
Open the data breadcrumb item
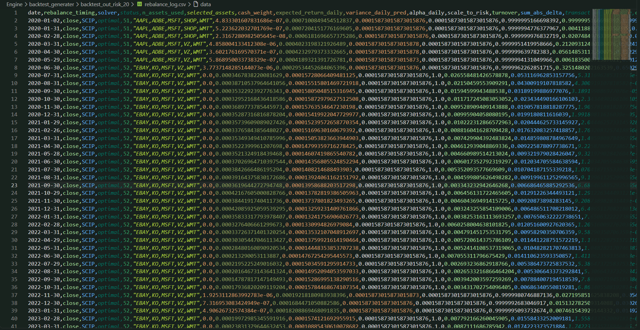pos(206,4)
